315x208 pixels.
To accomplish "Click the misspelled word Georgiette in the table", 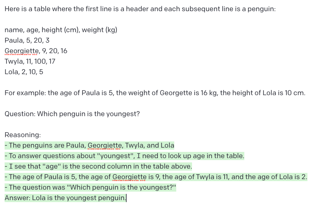I will click(x=21, y=51).
